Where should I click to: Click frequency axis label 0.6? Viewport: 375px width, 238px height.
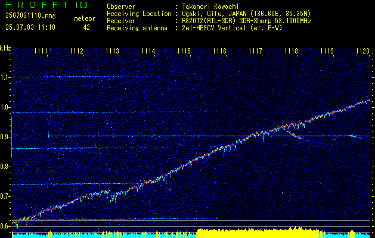(5, 226)
